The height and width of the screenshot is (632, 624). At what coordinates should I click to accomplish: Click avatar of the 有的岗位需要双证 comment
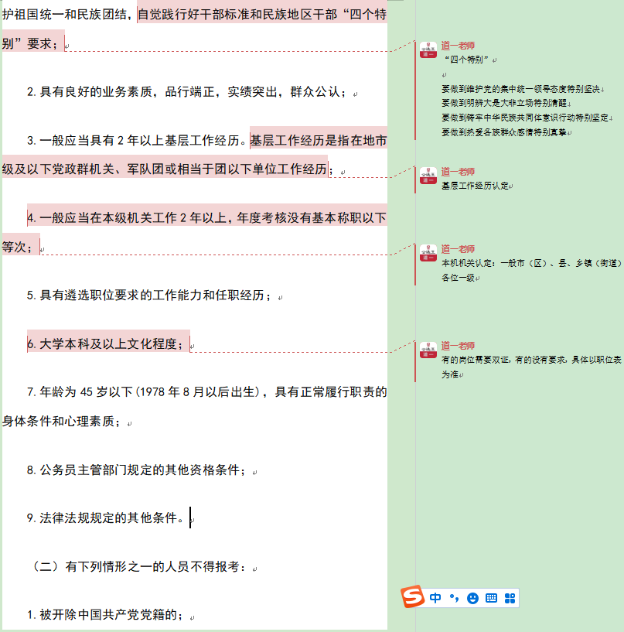428,350
